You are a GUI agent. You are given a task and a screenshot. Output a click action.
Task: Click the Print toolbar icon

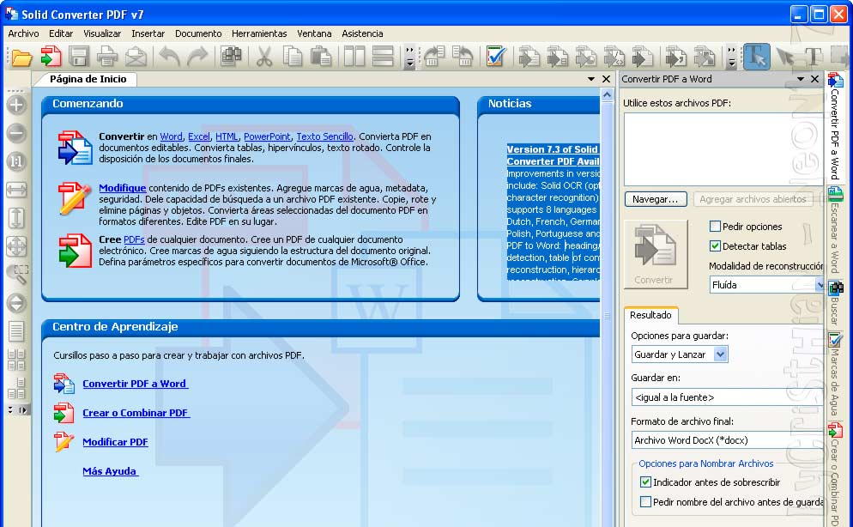point(106,56)
